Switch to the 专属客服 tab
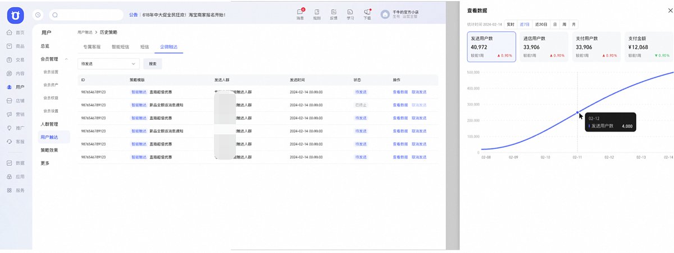674x253 pixels. (92, 47)
